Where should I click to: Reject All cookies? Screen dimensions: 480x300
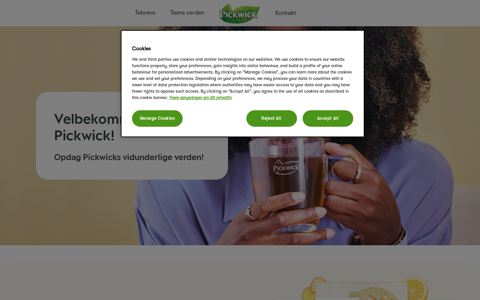[271, 118]
